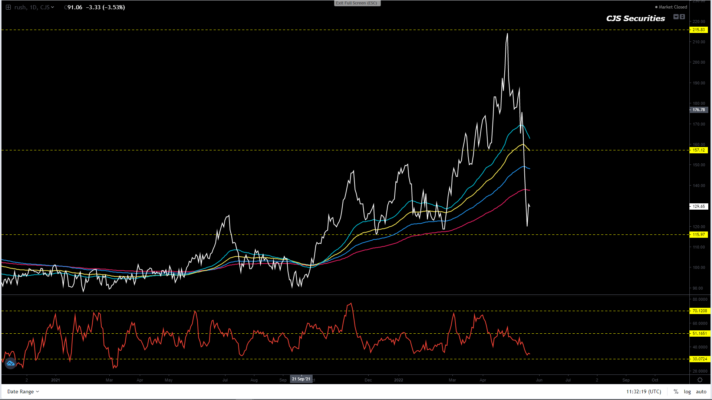Click the 129.65 current price label

pyautogui.click(x=699, y=206)
